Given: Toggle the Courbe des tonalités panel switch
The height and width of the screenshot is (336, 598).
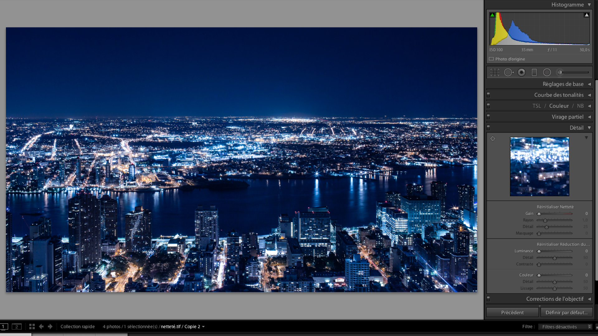Looking at the screenshot, I should [x=488, y=95].
